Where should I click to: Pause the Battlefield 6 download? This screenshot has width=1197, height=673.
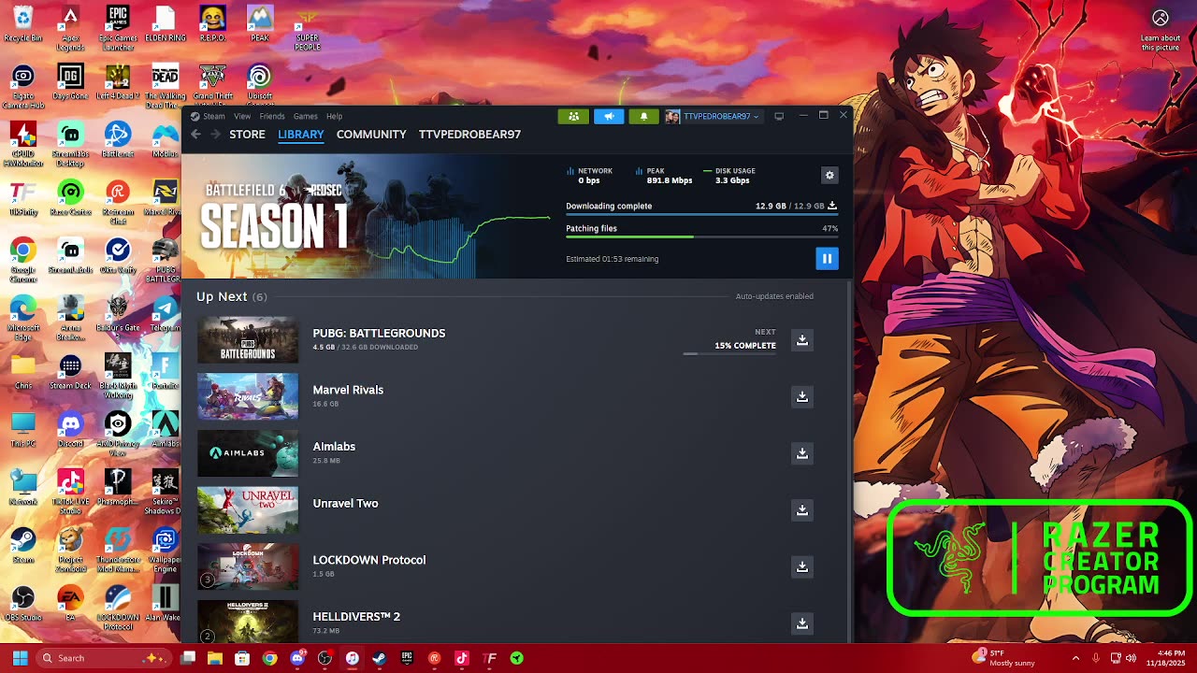coord(827,258)
